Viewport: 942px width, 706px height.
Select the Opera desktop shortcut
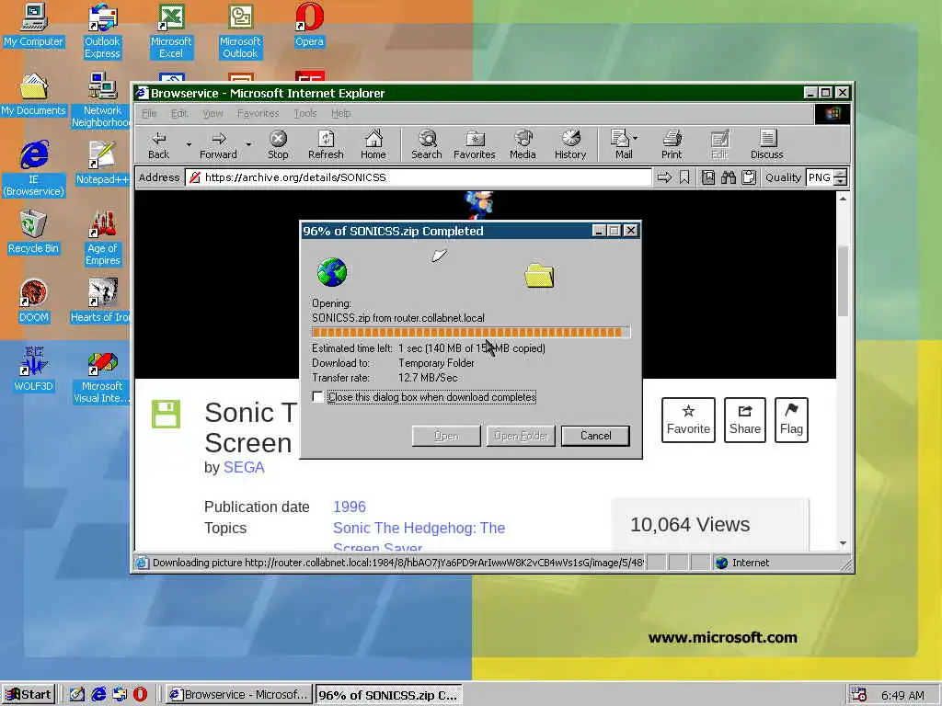click(309, 27)
